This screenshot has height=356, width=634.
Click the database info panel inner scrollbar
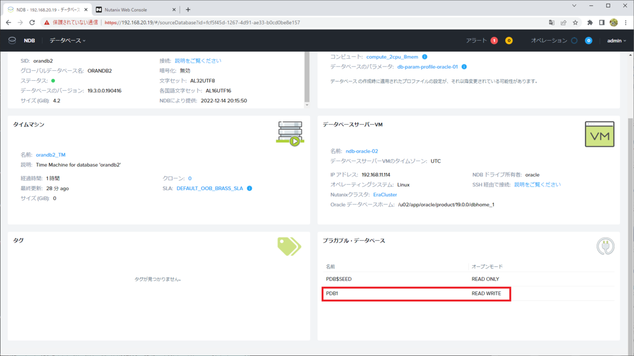click(307, 78)
